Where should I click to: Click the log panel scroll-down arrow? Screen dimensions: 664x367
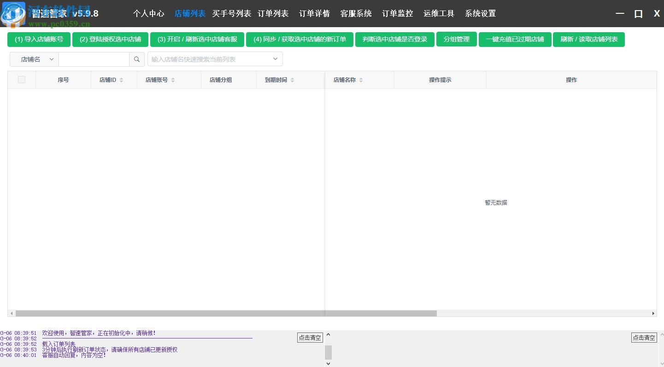pyautogui.click(x=328, y=363)
